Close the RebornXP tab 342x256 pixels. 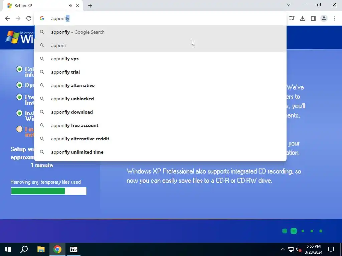click(x=77, y=6)
